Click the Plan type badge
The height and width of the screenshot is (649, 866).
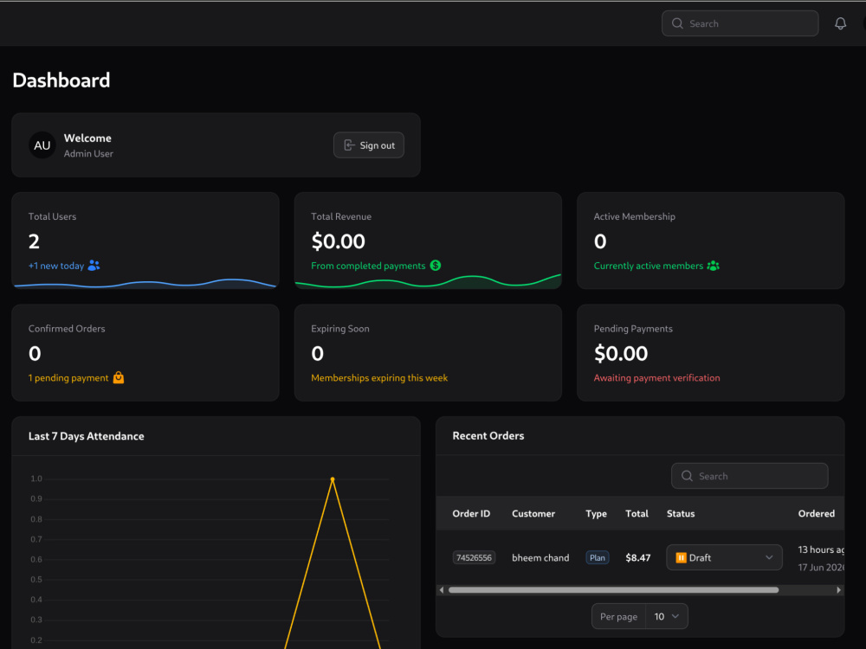point(597,557)
